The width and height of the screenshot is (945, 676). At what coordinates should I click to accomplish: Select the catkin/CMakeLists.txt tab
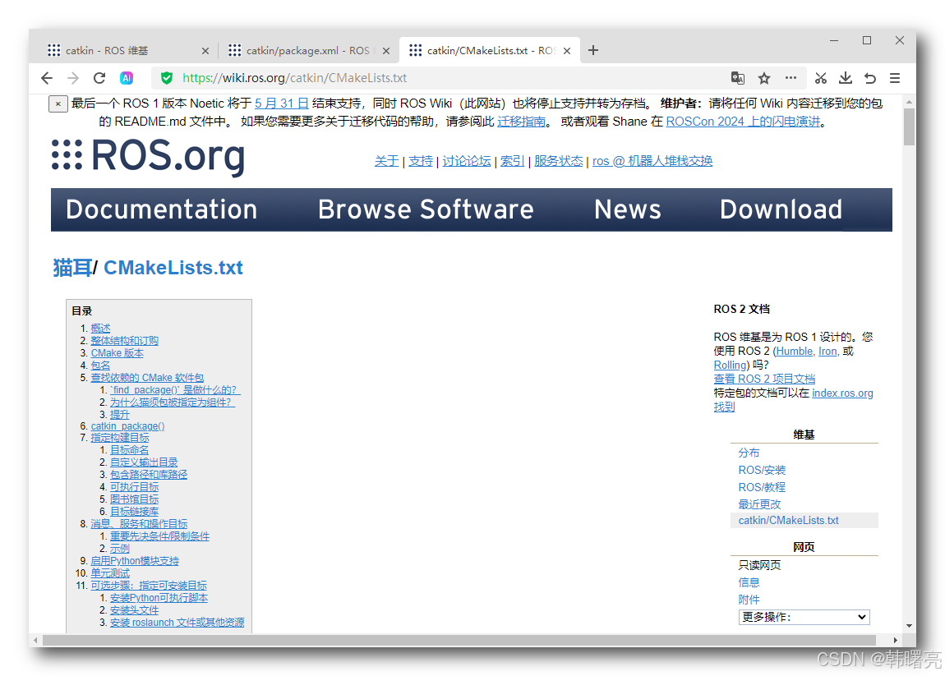coord(491,51)
